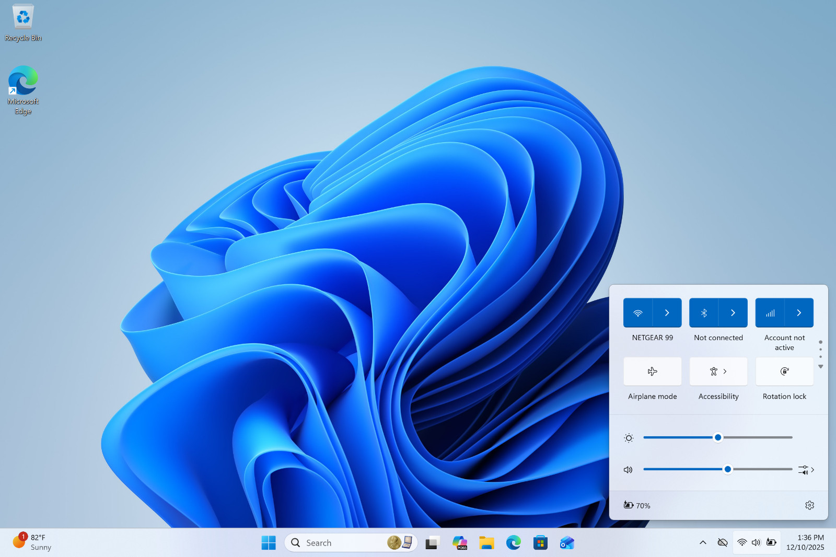Expand Wi-Fi networks list chevron

[667, 312]
